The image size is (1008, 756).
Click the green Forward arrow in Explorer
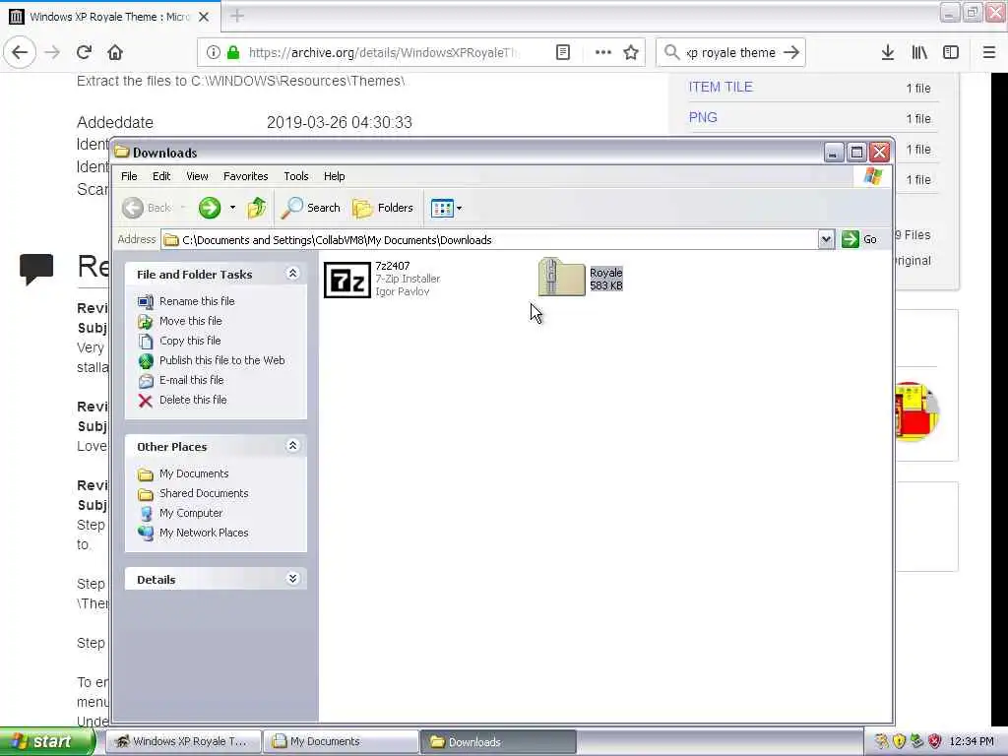point(210,208)
